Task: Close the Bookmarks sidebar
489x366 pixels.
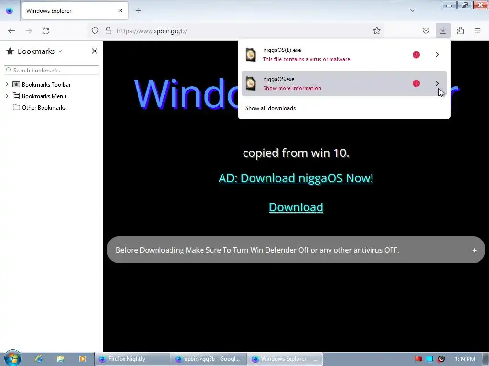Action: point(95,51)
